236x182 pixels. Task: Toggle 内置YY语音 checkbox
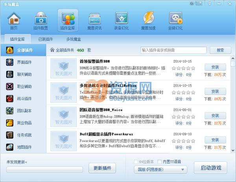(x=160, y=162)
